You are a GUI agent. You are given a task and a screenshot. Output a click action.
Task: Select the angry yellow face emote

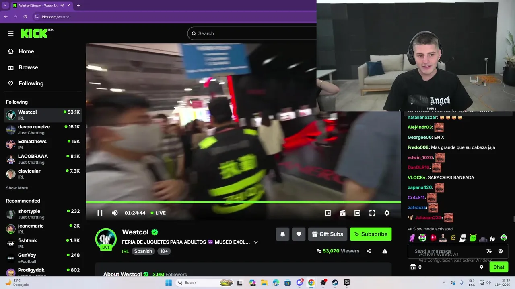(x=453, y=238)
